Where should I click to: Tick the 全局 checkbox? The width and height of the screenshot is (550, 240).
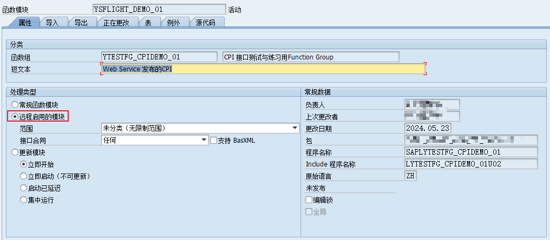(309, 212)
